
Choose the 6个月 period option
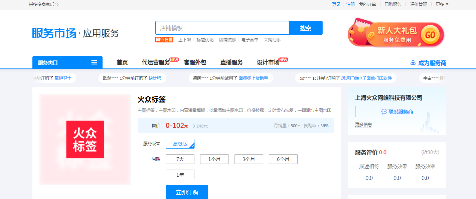(283, 159)
